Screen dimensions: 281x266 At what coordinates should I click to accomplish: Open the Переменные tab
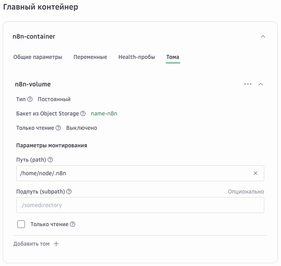[x=90, y=57]
